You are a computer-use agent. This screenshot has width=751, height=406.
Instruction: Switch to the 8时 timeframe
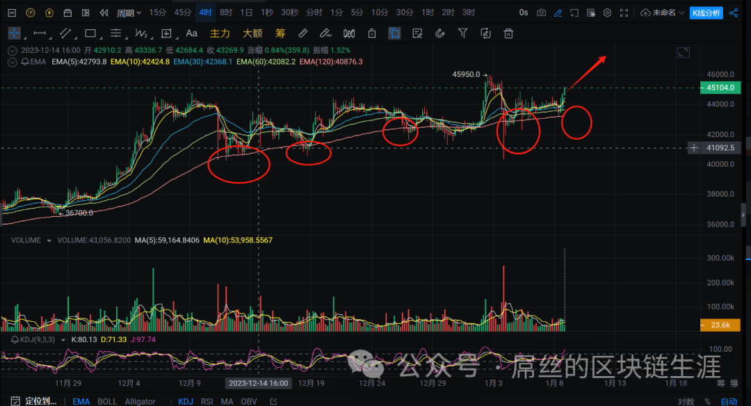[225, 13]
